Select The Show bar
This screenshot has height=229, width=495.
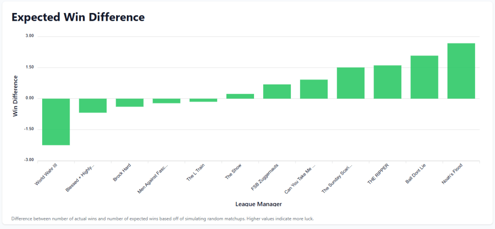[240, 96]
